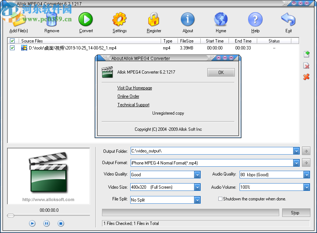317x233 pixels.
Task: Open the Output Format dropdown
Action: pyautogui.click(x=297, y=163)
